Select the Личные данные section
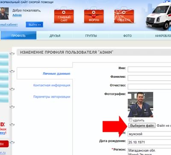The image size is (171, 155). pyautogui.click(x=56, y=73)
